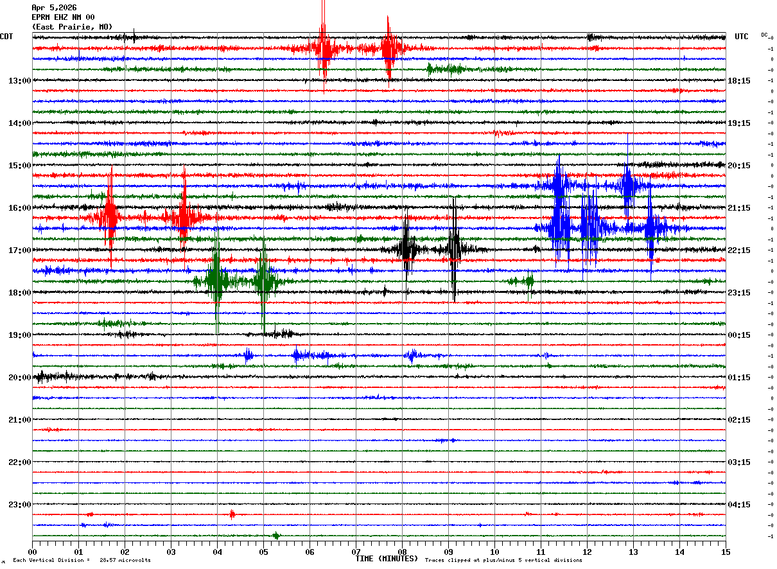Click the minute 00 axis tick label

click(33, 552)
